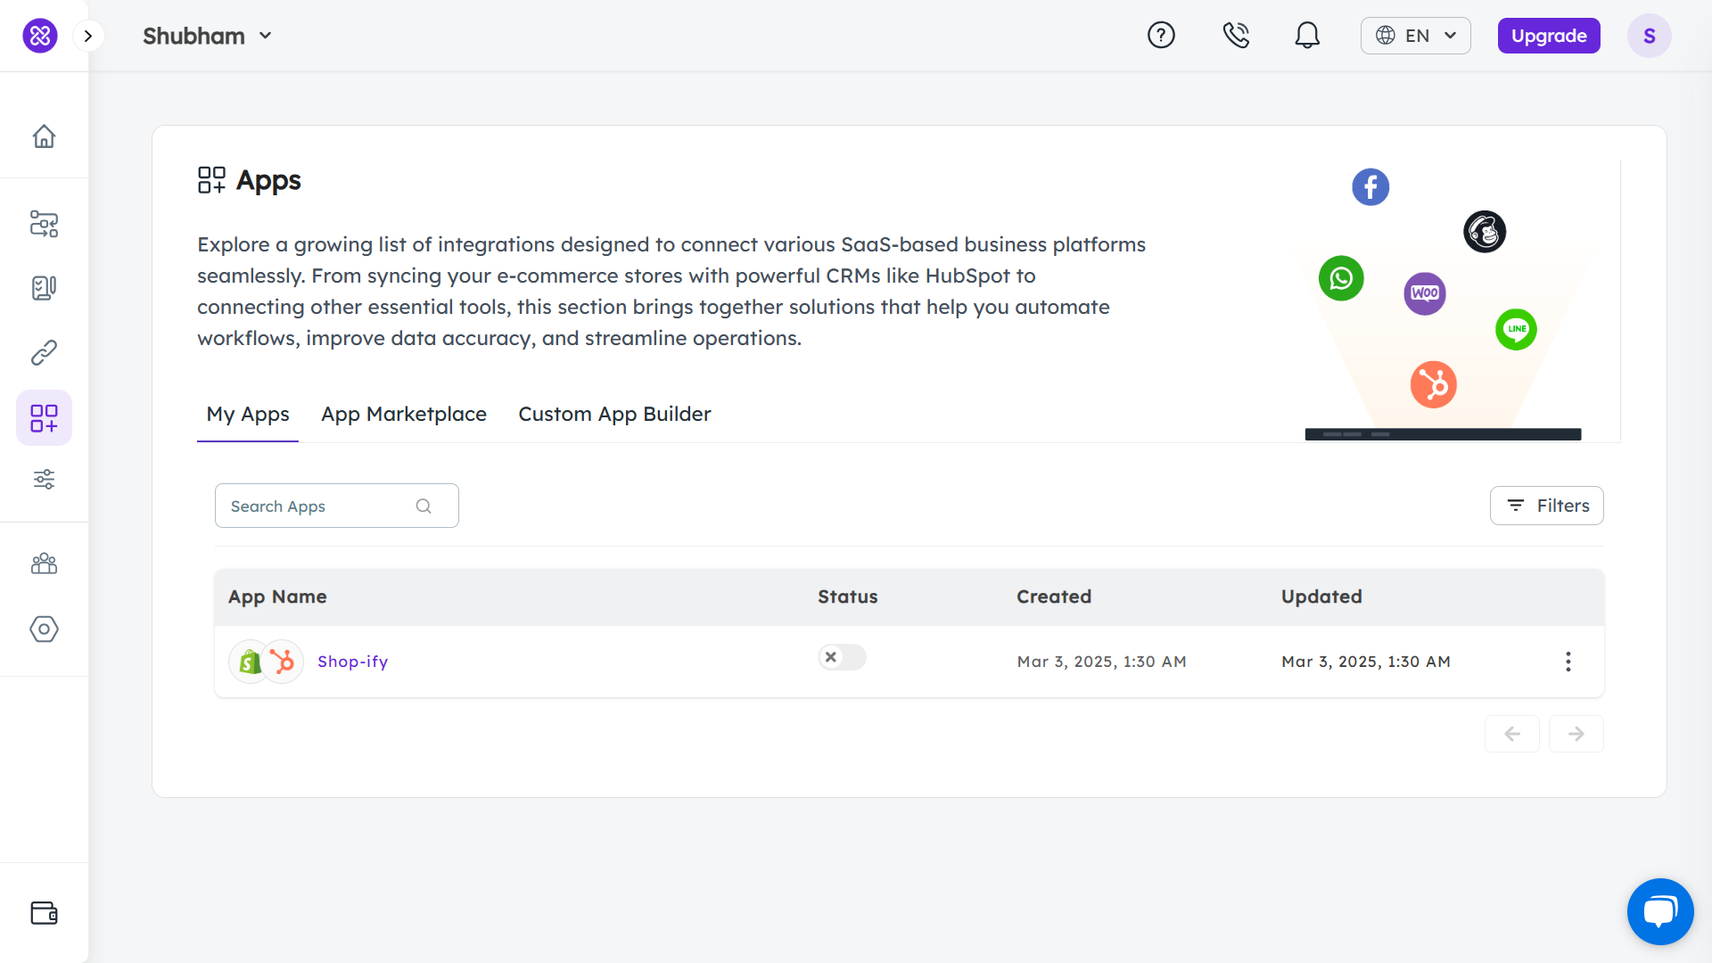Click the search magnifier icon

click(424, 506)
